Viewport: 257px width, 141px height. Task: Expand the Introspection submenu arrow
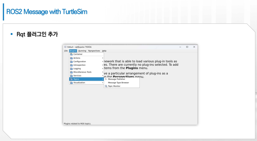tap(103, 65)
